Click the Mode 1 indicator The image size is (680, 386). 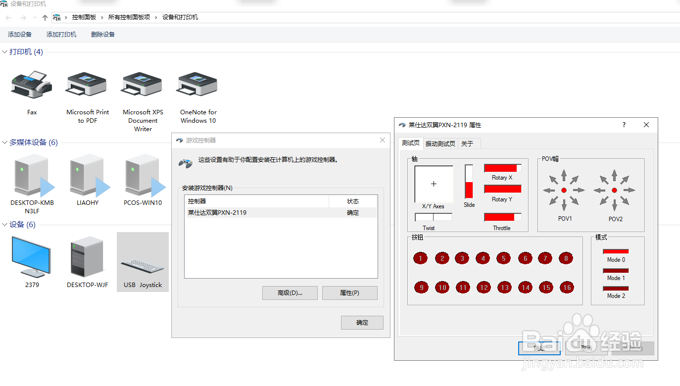(616, 271)
